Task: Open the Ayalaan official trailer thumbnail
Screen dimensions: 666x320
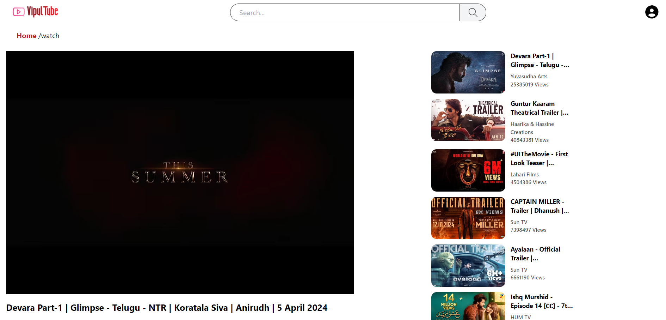Action: pos(468,266)
